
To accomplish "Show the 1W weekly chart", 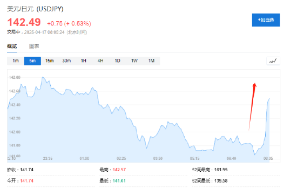I will coord(134,61).
